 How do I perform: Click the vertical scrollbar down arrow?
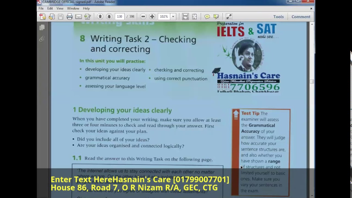tap(312, 196)
